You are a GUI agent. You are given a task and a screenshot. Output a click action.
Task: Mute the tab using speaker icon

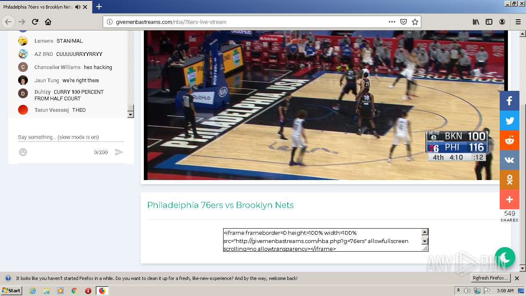78,7
